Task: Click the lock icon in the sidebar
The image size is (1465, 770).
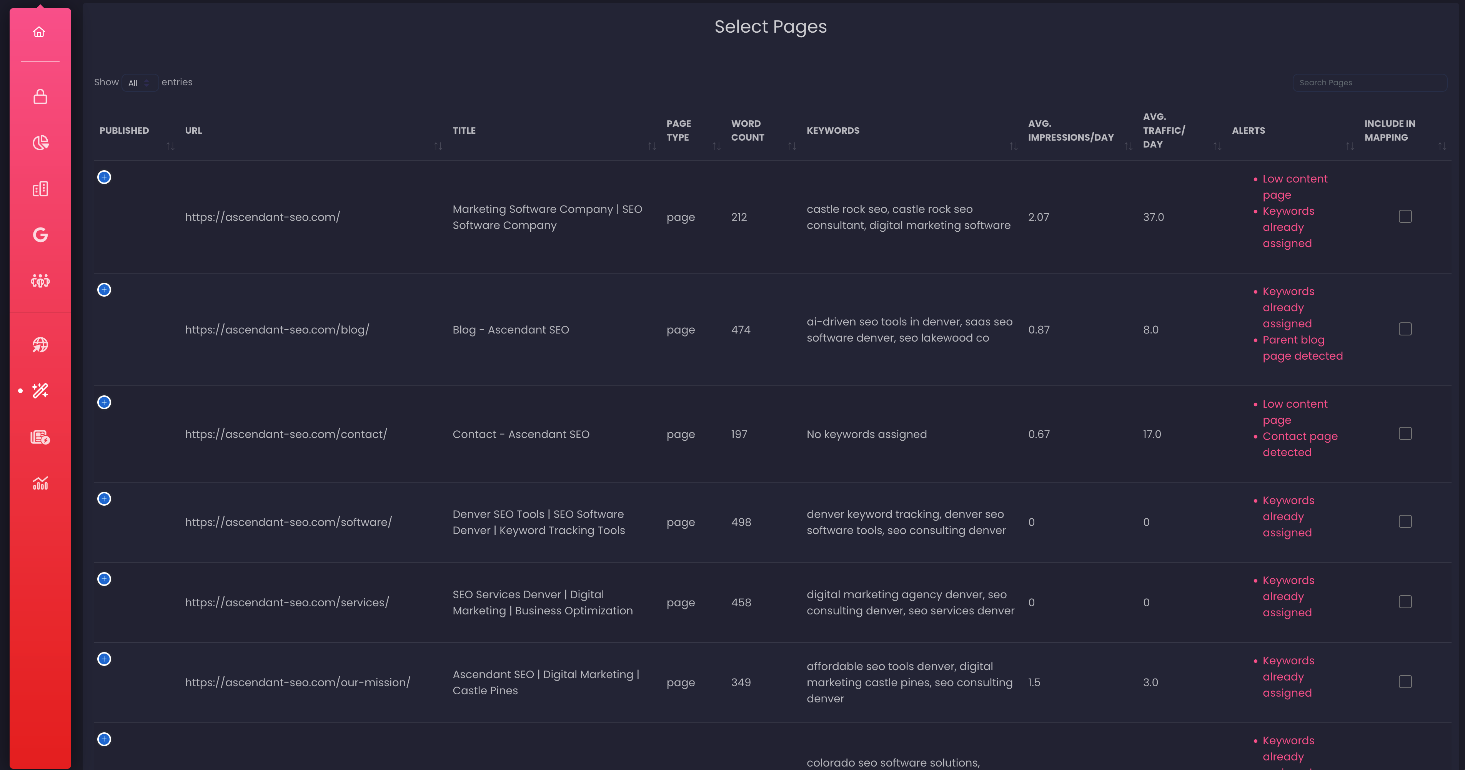Action: point(40,96)
